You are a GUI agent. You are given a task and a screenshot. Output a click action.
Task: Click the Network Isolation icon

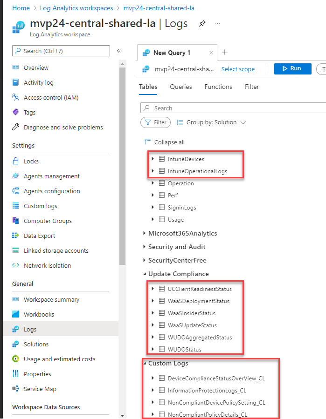click(x=15, y=265)
